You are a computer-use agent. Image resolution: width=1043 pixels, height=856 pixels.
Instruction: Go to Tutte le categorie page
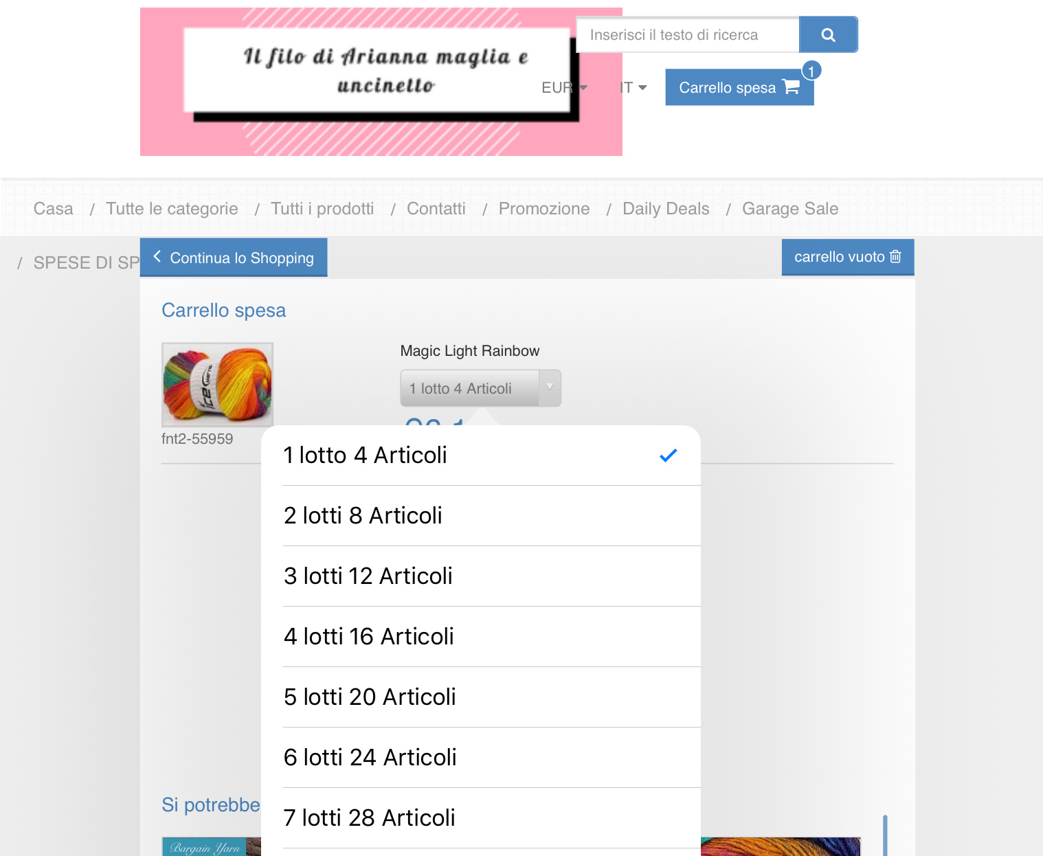coord(172,209)
